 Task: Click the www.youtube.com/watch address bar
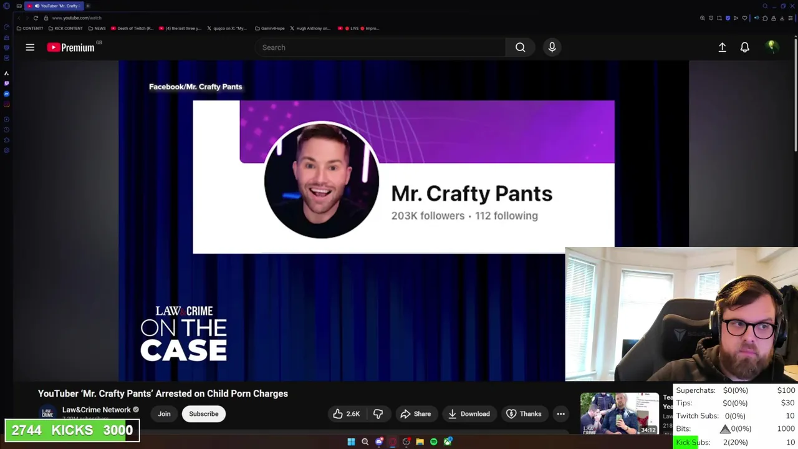click(x=77, y=18)
